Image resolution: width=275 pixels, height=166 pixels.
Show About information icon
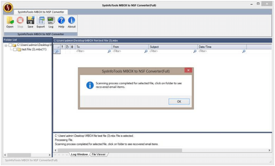coord(72,22)
